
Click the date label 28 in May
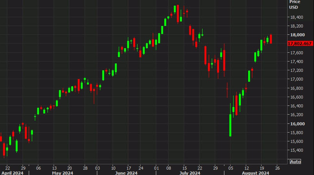(85, 168)
